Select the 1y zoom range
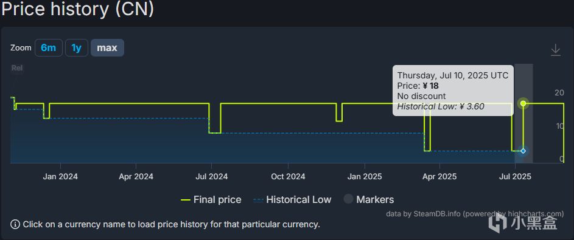Image resolution: width=574 pixels, height=240 pixels. coord(77,48)
